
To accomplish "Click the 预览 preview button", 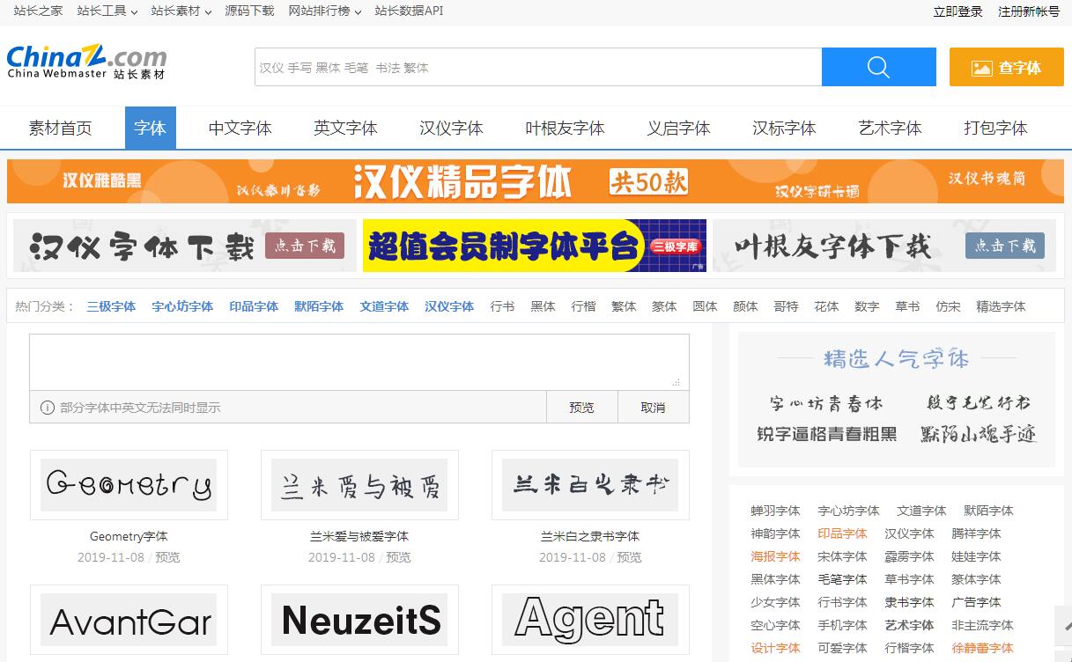I will click(581, 408).
